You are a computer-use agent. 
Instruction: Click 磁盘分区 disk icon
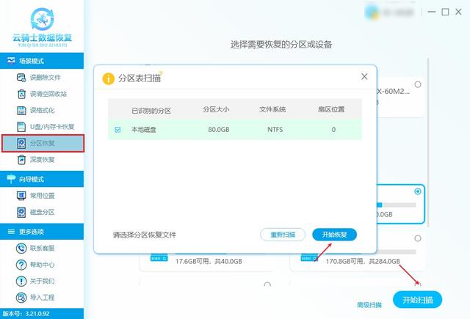21,212
